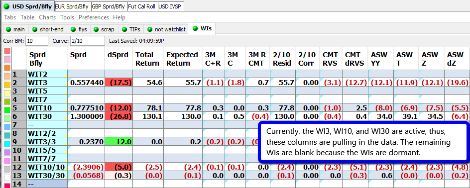
Task: Pick the orange color swatch
Action: 7,68
